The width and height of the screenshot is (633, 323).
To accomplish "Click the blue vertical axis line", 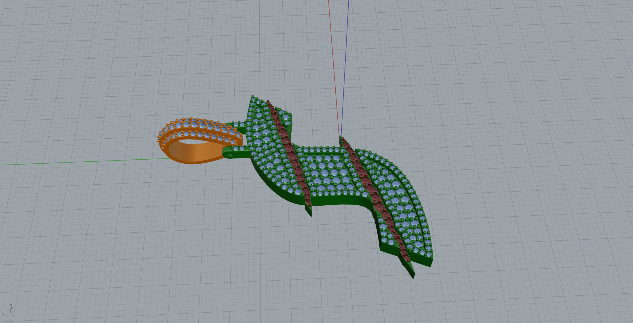I will click(345, 68).
